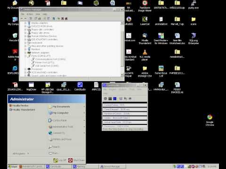Open the Mozilla Thunderbird desktop icon

[145, 38]
